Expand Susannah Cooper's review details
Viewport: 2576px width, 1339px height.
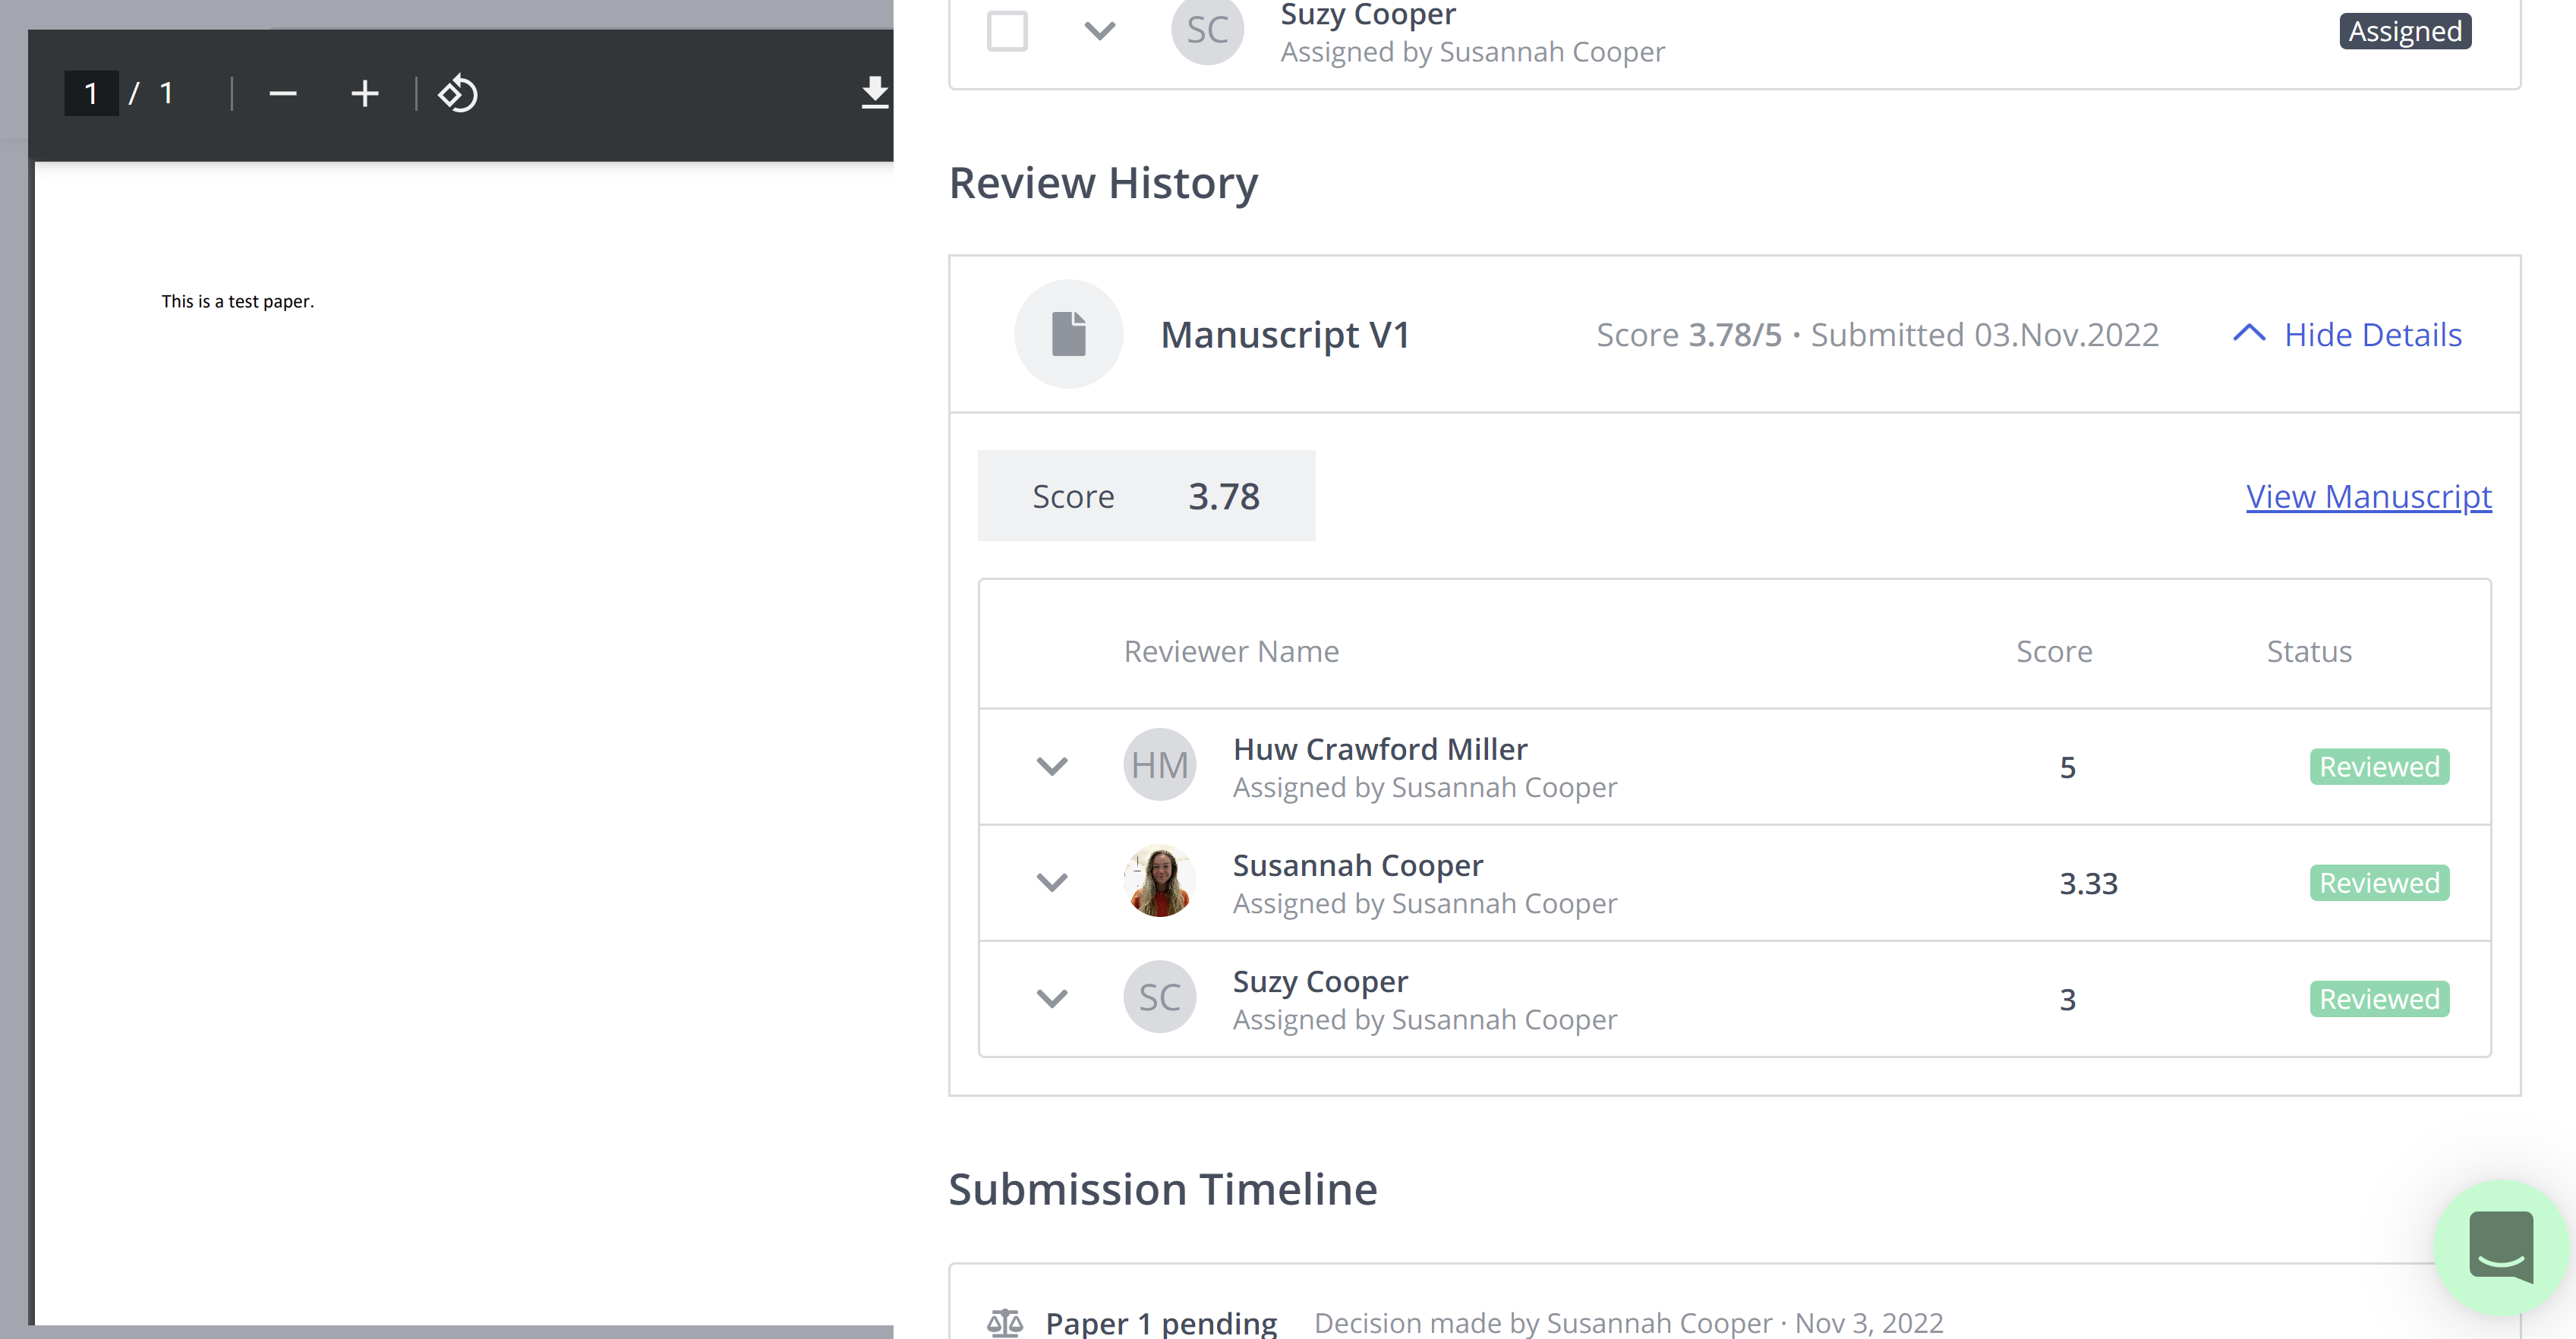point(1052,882)
